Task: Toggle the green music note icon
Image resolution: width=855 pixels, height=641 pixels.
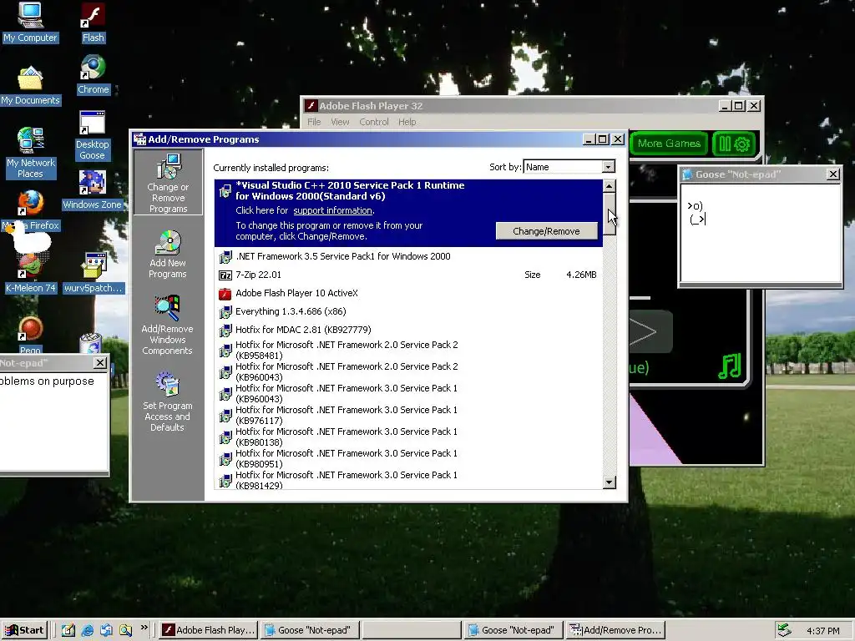Action: click(730, 366)
